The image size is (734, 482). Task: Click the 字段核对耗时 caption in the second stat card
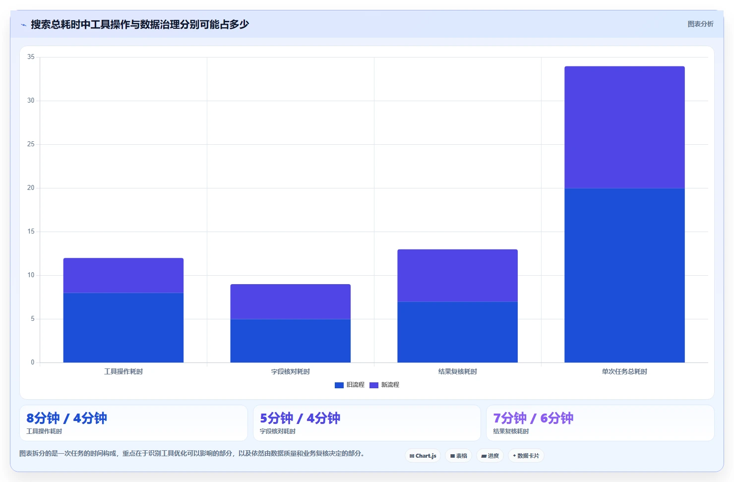point(278,431)
